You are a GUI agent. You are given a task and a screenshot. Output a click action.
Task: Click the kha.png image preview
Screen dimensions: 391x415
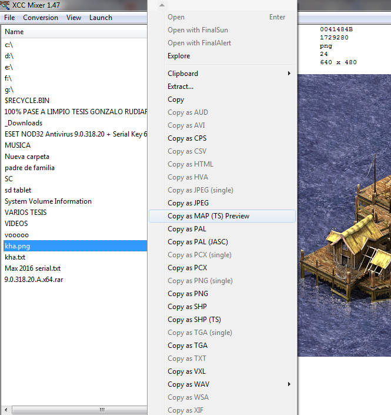[344, 215]
